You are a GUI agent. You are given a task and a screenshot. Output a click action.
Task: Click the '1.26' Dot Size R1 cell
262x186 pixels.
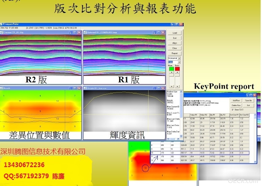pyautogui.click(x=234, y=118)
